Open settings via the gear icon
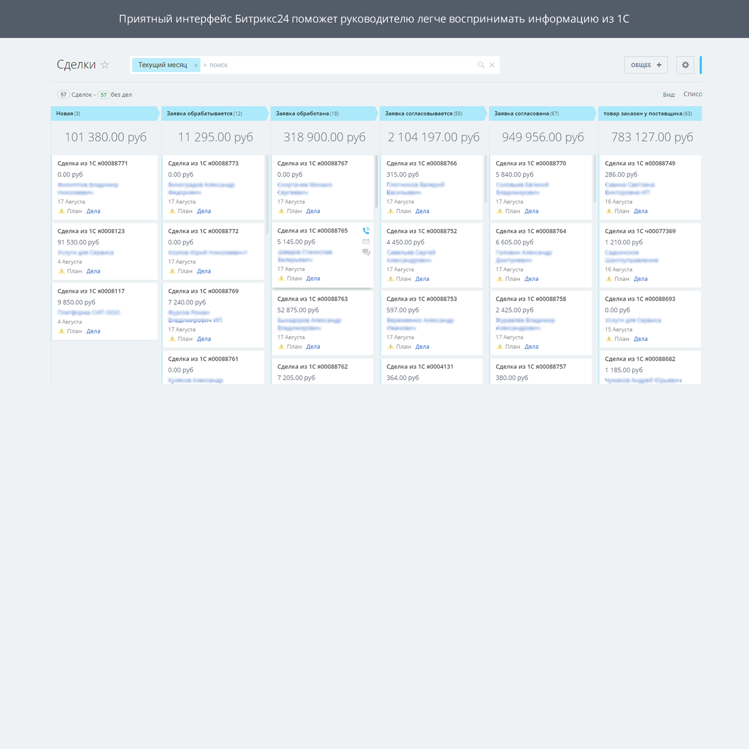The height and width of the screenshot is (749, 749). click(x=685, y=65)
